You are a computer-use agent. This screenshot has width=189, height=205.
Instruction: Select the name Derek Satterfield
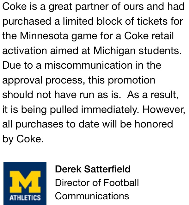tap(93, 169)
